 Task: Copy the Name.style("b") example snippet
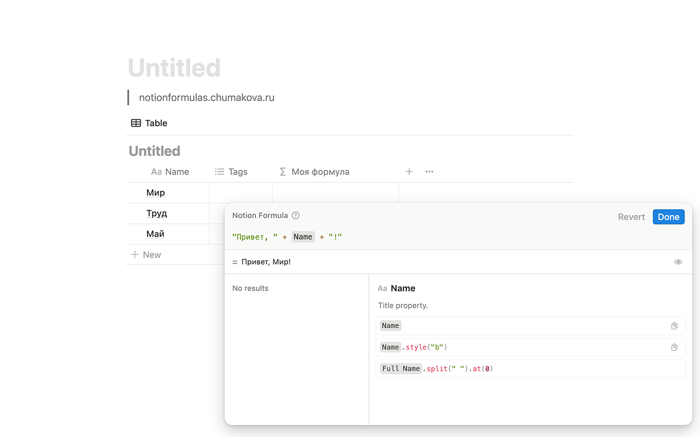674,347
